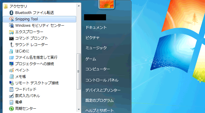Open コンピューター in the Start menu

coord(98,69)
